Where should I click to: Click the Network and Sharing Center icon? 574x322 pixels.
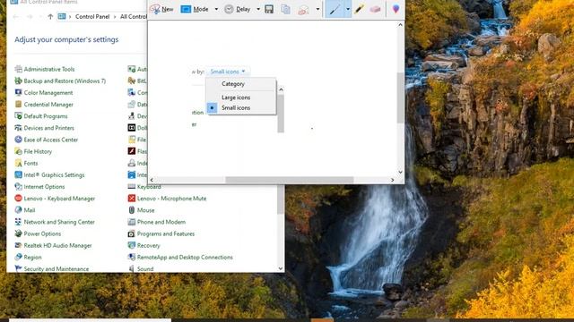18,222
